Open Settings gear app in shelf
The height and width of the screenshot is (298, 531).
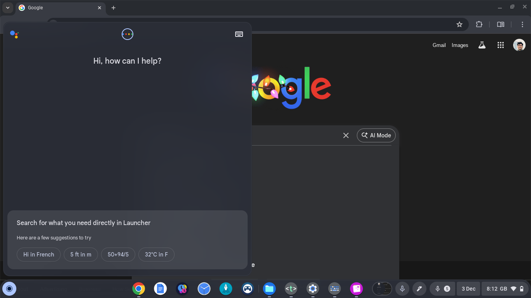(313, 289)
